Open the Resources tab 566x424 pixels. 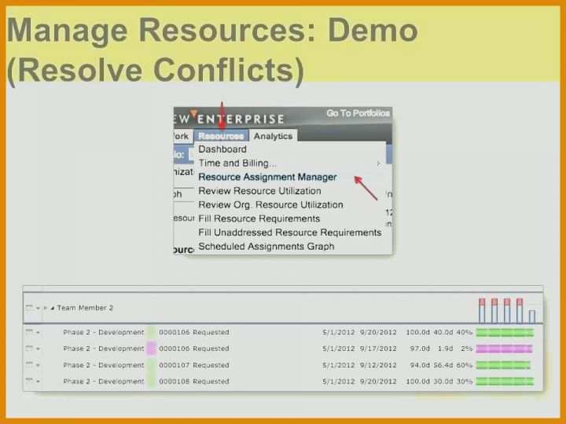coord(221,136)
